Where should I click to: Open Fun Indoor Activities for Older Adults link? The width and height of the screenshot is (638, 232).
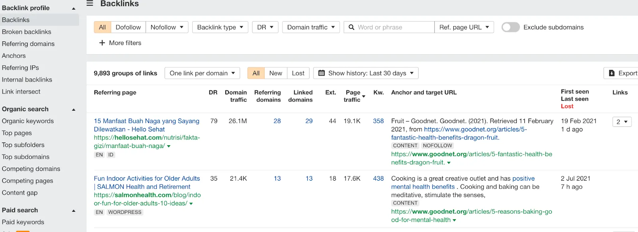[147, 183]
